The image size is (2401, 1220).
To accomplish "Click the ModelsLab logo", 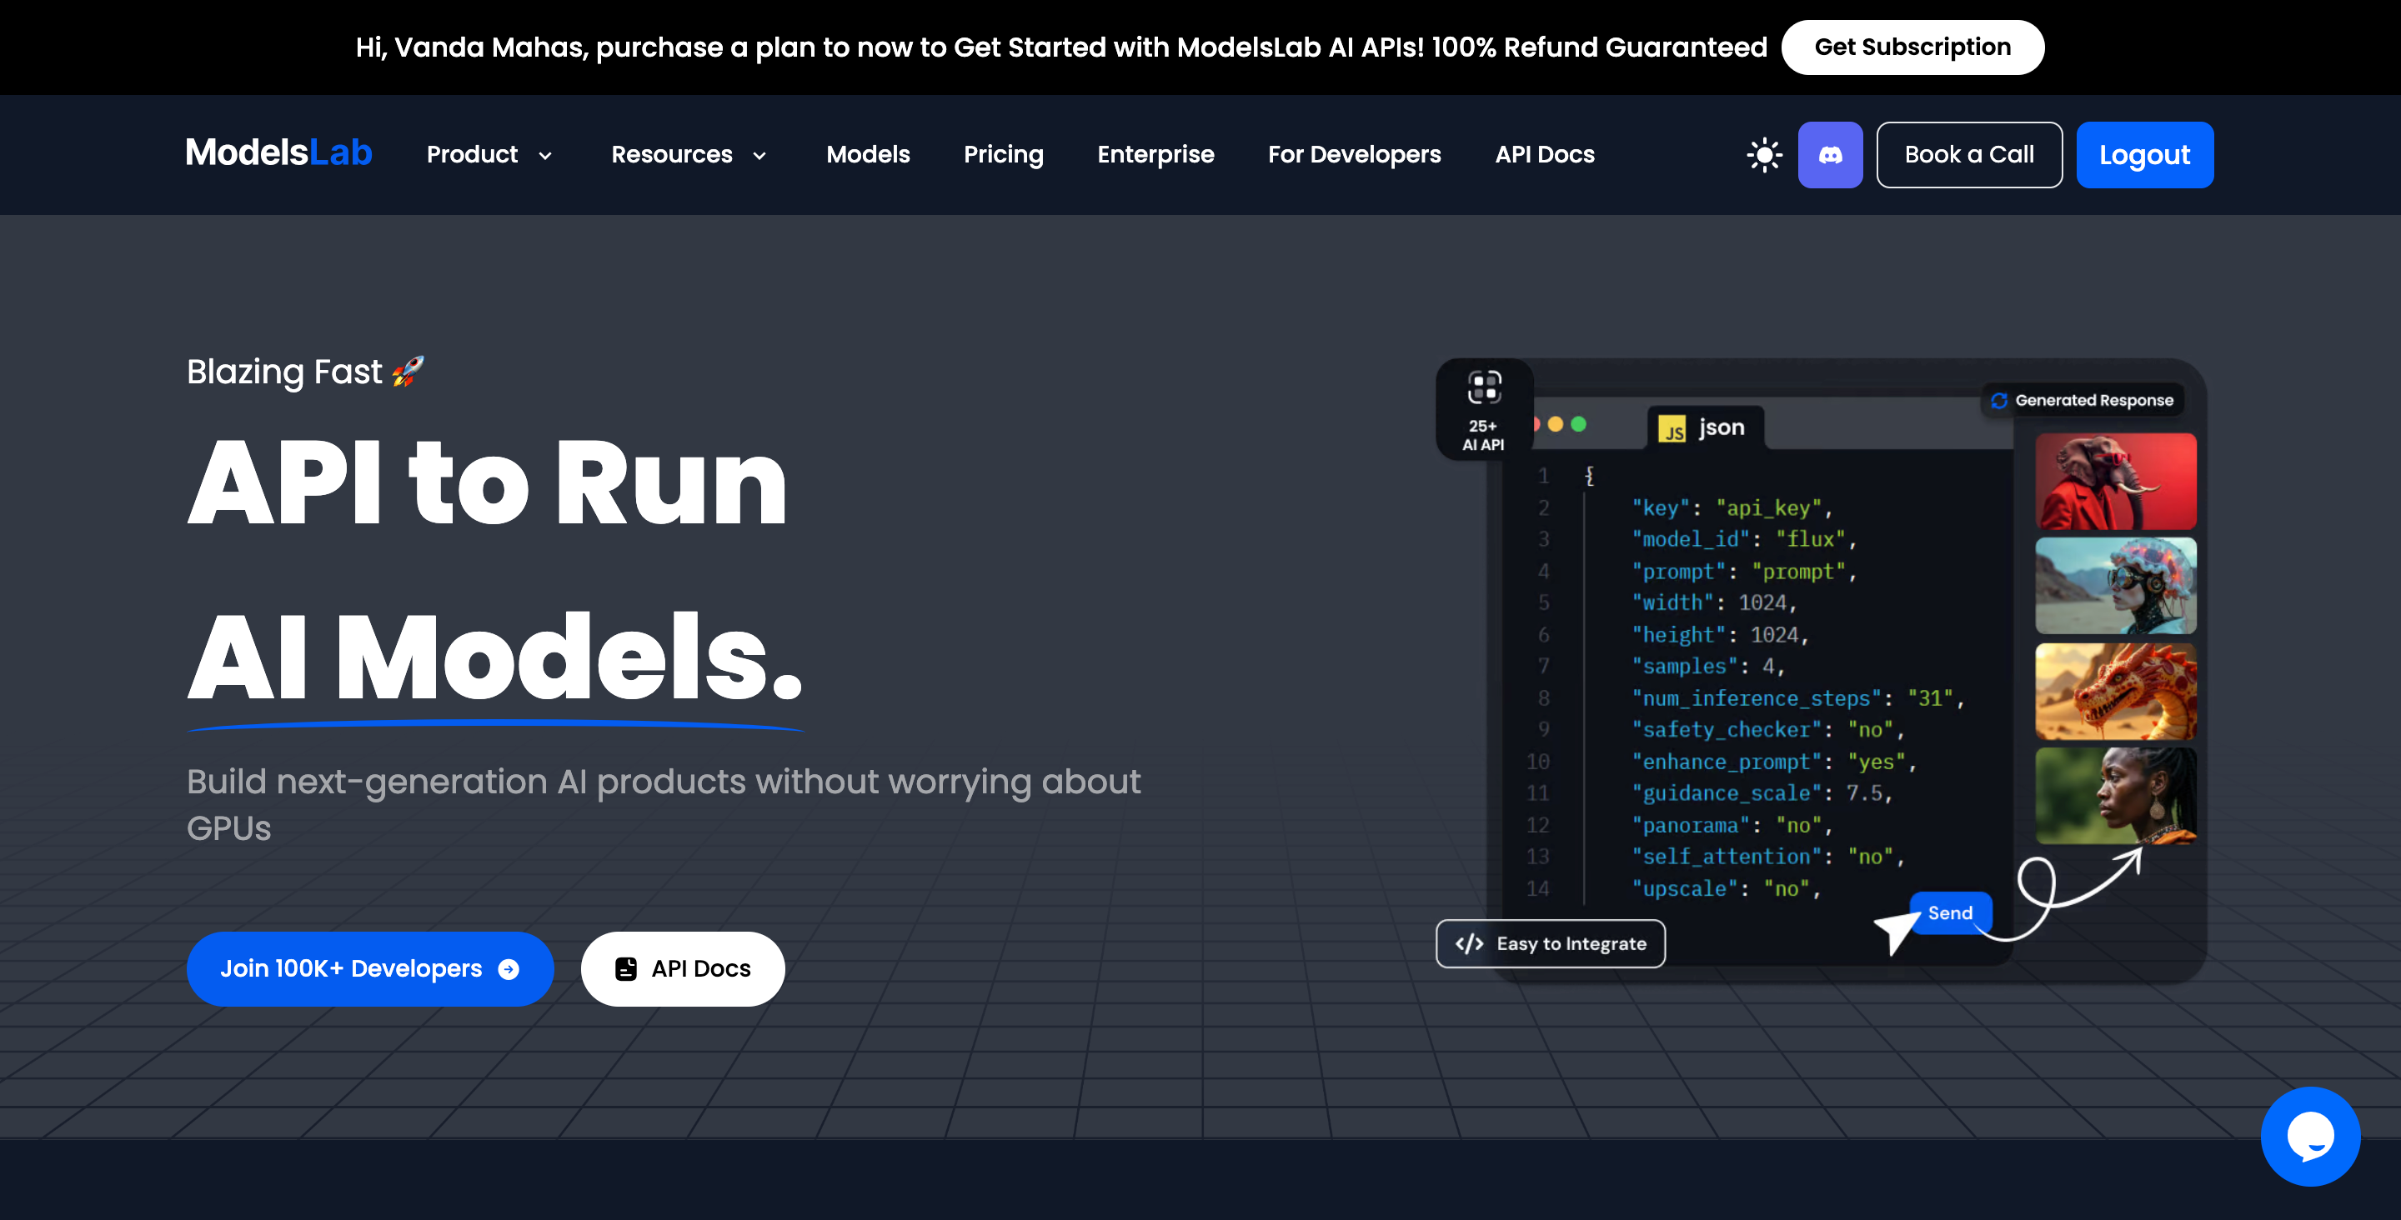I will [278, 152].
